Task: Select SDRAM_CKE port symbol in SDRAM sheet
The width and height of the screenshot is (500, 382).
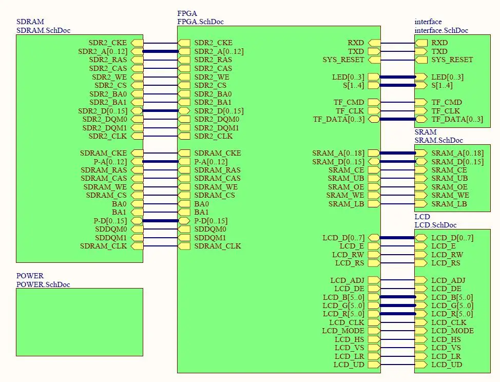Action: point(137,153)
